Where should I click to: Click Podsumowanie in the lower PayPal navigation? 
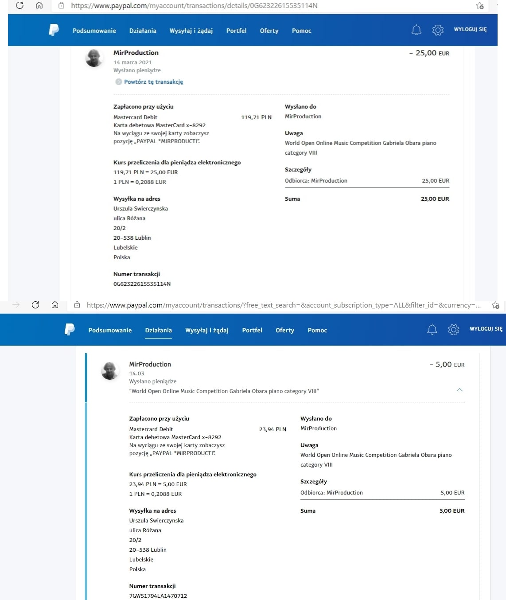(x=110, y=330)
